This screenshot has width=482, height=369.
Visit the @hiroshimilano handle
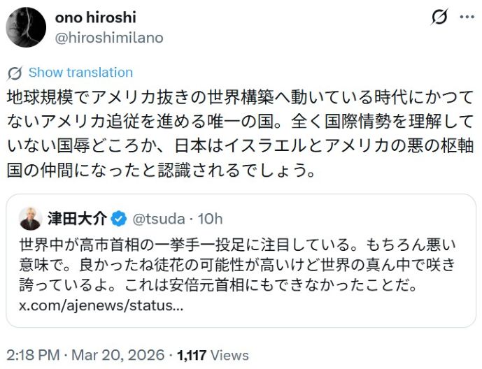click(x=108, y=38)
